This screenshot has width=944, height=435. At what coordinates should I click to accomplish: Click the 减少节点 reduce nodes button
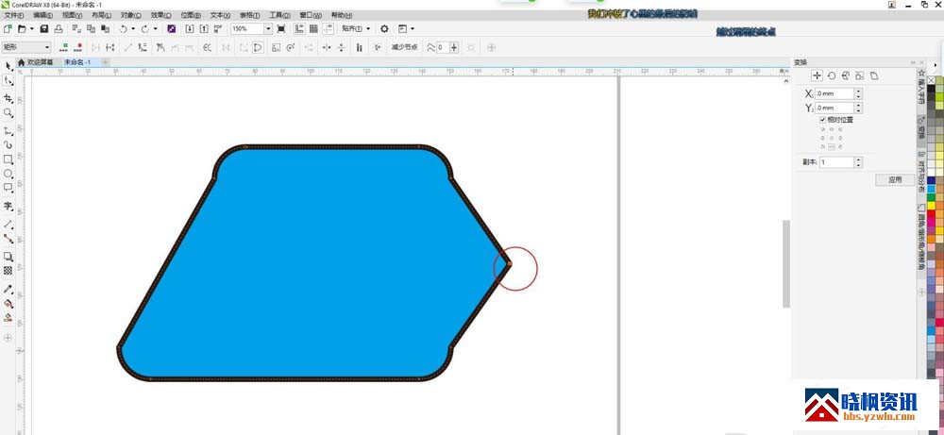405,47
